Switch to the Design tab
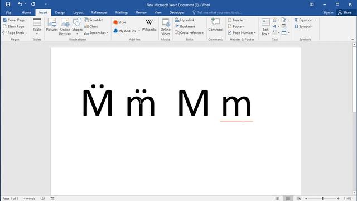 click(x=60, y=12)
